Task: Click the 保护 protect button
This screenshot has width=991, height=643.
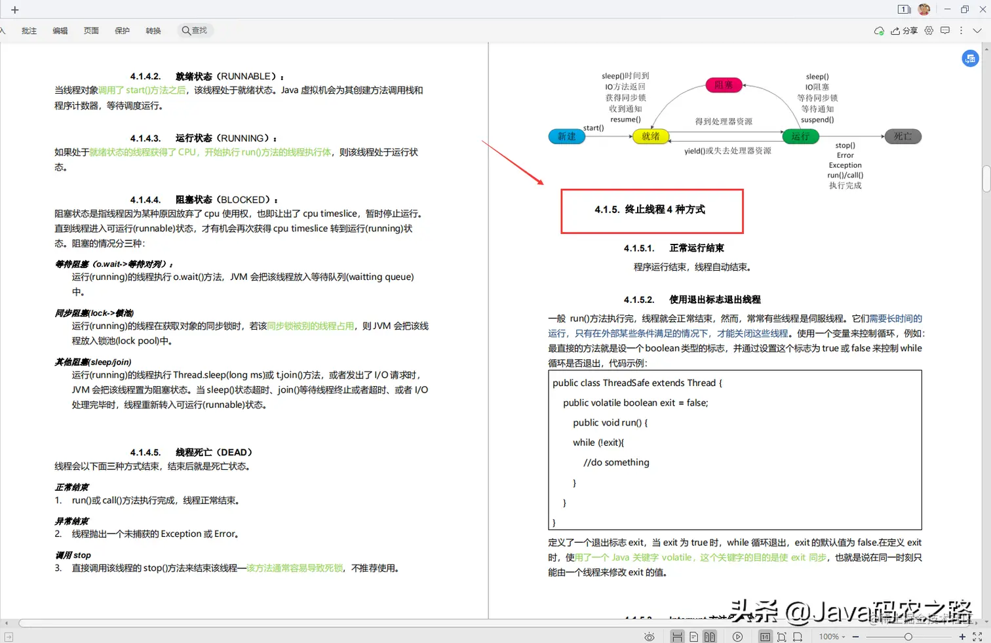Action: coord(122,30)
